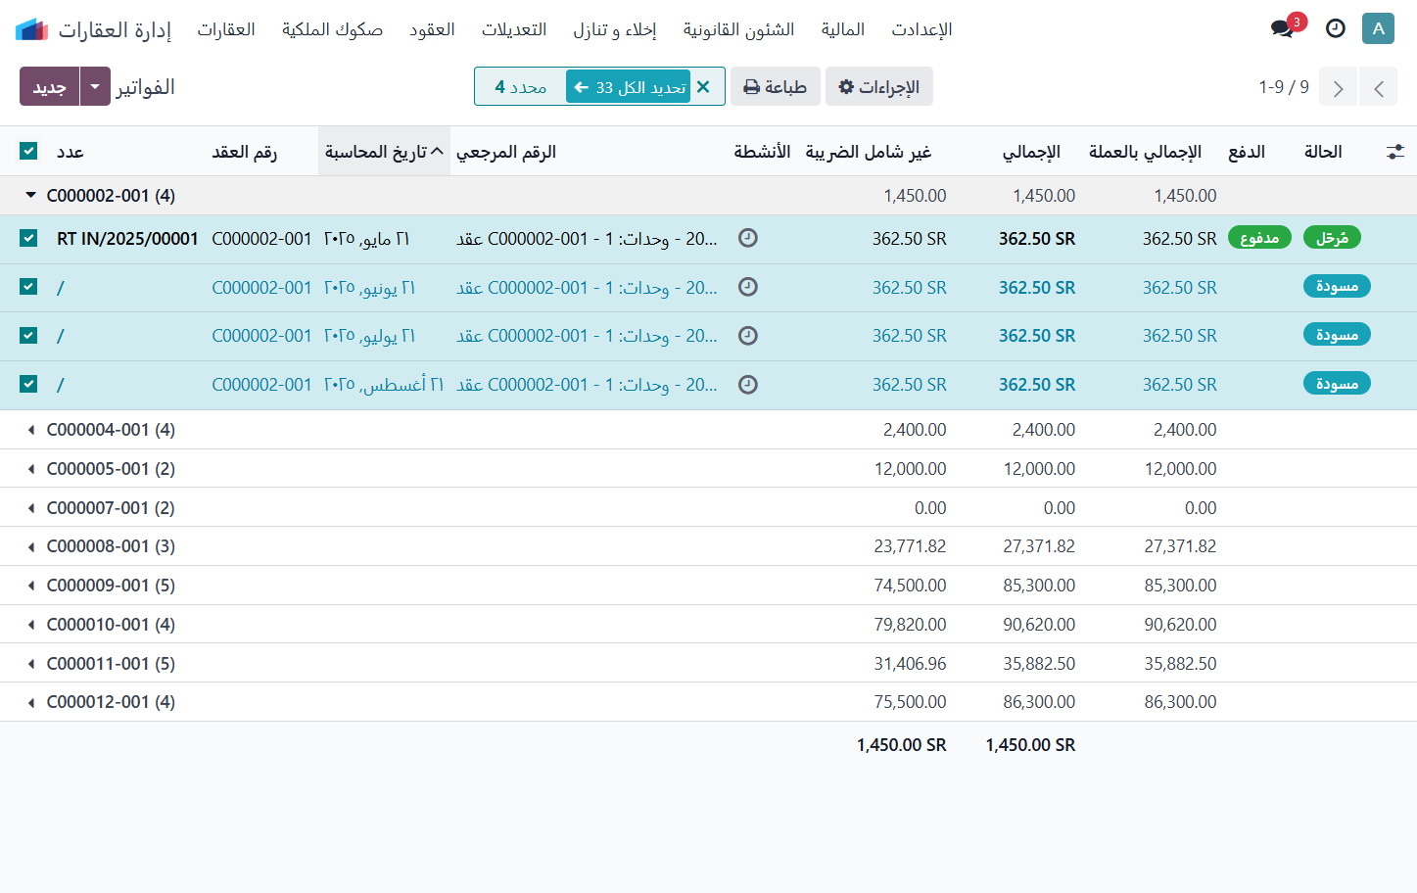Image resolution: width=1417 pixels, height=893 pixels.
Task: Toggle the select-all header checkbox
Action: [x=28, y=151]
